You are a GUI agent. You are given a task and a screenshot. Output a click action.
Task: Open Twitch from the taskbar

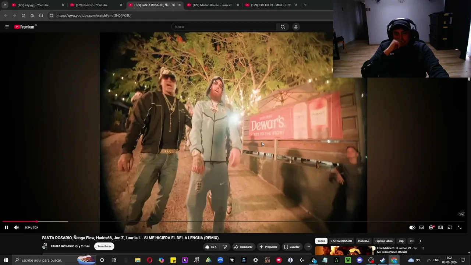[x=185, y=260]
